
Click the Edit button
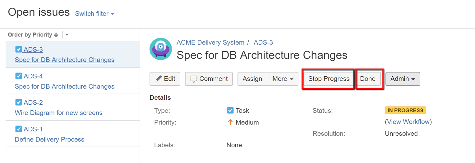pyautogui.click(x=165, y=79)
